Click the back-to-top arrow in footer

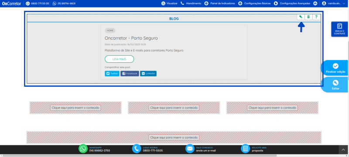click(x=343, y=150)
